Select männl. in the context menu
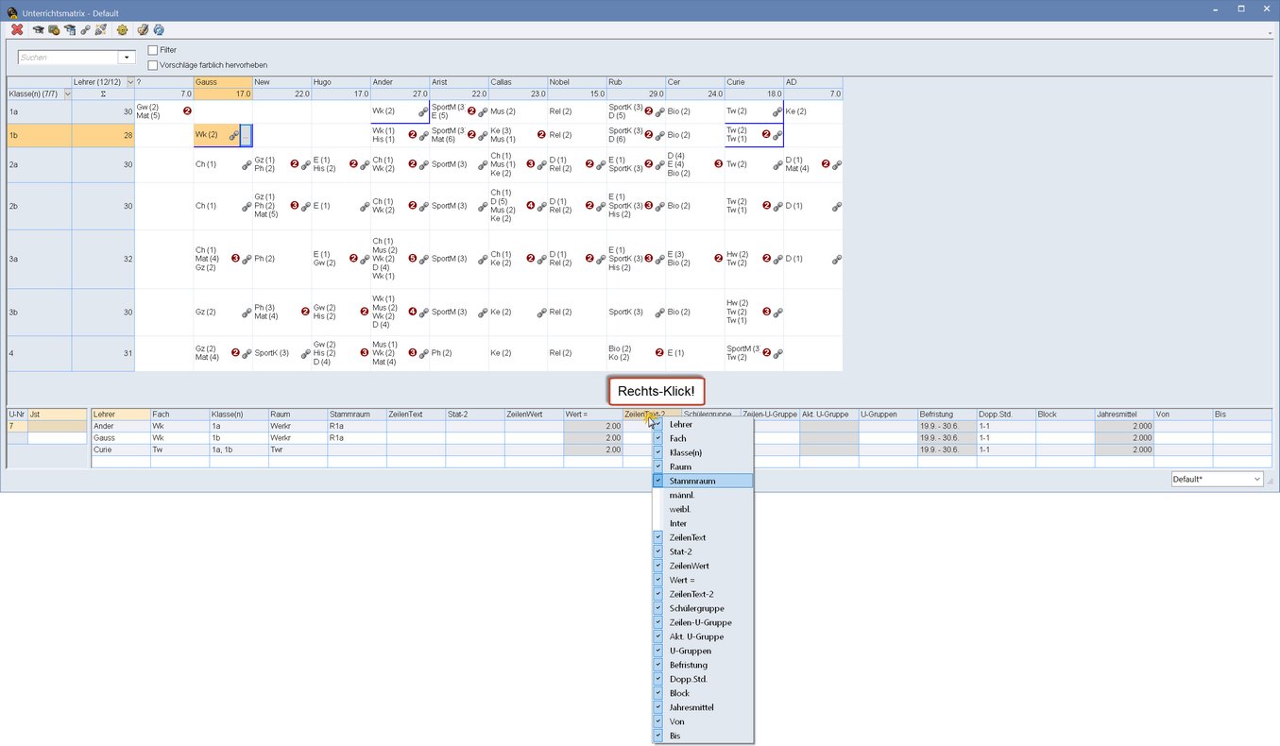The height and width of the screenshot is (746, 1280). pyautogui.click(x=703, y=496)
